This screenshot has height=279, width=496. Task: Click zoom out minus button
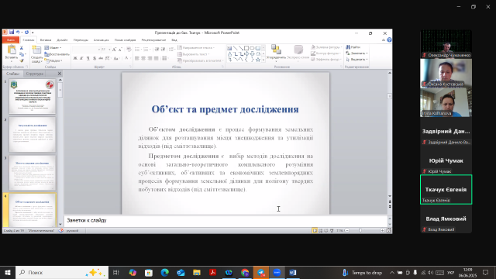click(347, 231)
